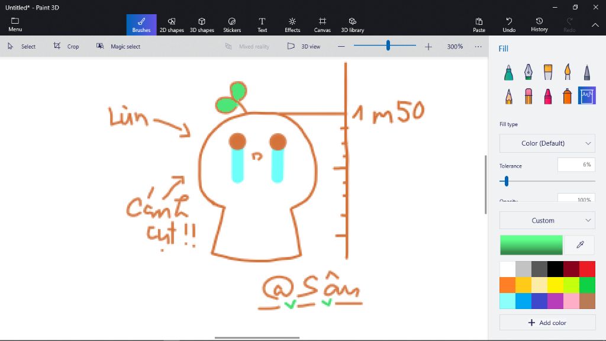Click the current green color preview
Viewport: 606px width, 341px height.
tap(531, 245)
